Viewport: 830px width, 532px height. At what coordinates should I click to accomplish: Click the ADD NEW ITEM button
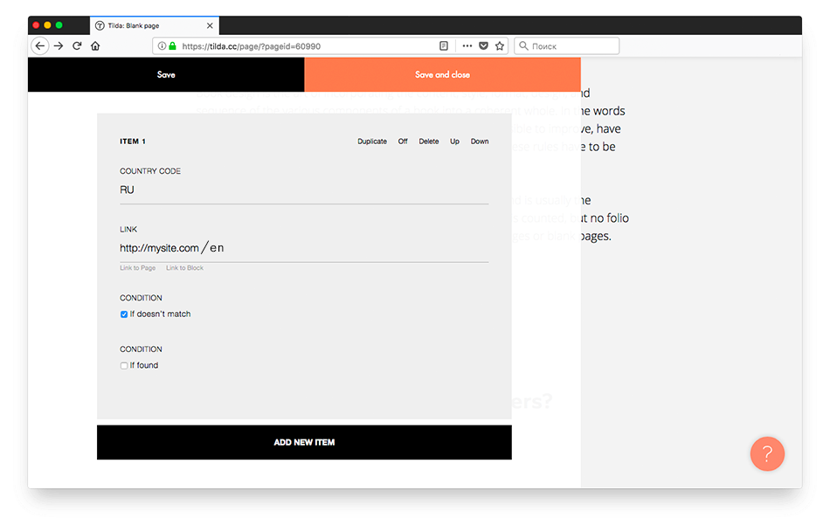pos(304,442)
